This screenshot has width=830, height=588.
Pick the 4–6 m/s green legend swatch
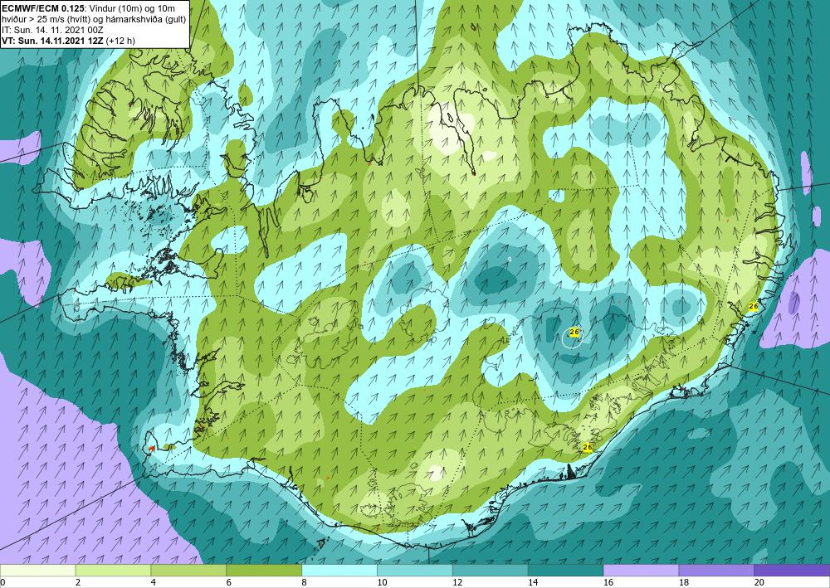pyautogui.click(x=188, y=571)
